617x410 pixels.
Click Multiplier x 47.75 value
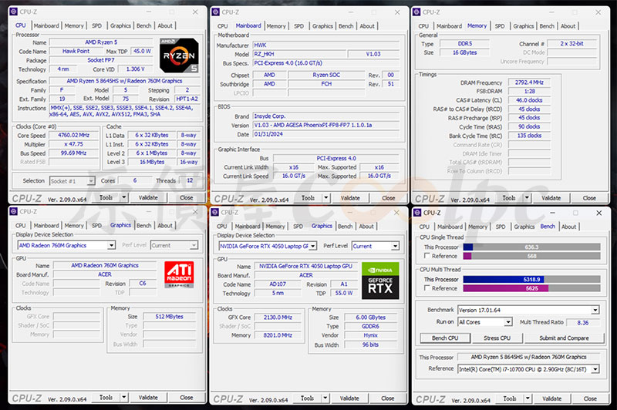click(73, 144)
